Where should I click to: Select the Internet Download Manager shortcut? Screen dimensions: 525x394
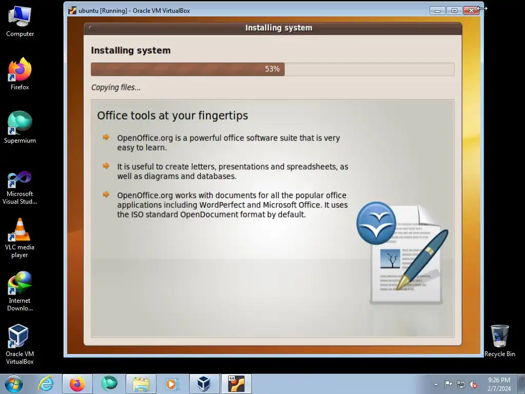click(x=20, y=291)
